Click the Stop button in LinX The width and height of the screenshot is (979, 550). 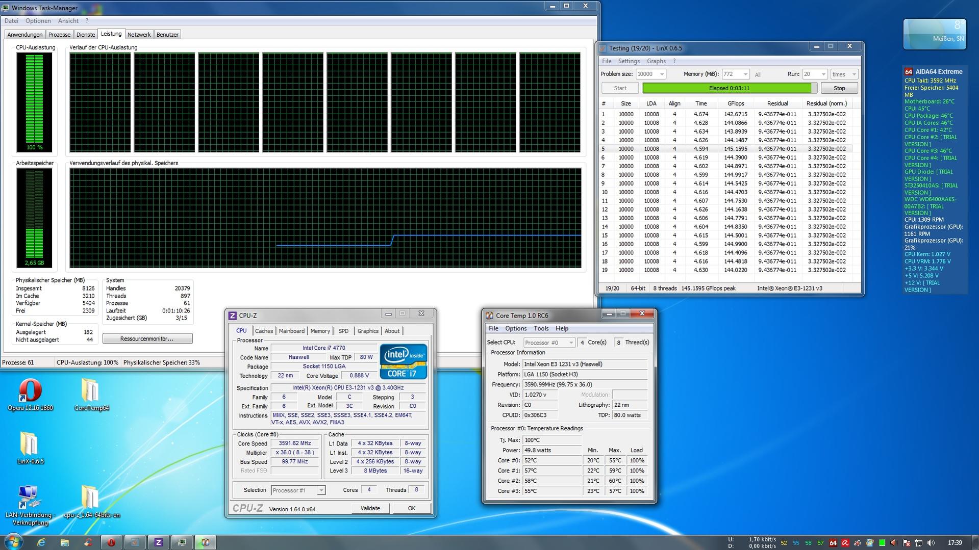[839, 88]
